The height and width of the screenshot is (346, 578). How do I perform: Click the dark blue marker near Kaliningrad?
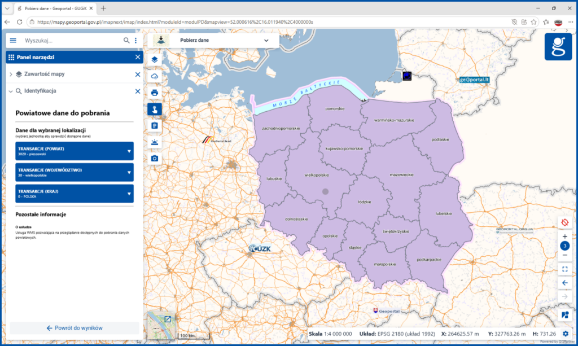406,76
